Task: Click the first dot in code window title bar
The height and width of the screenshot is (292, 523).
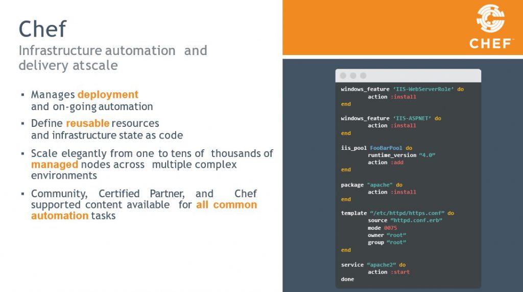Action: click(x=343, y=75)
